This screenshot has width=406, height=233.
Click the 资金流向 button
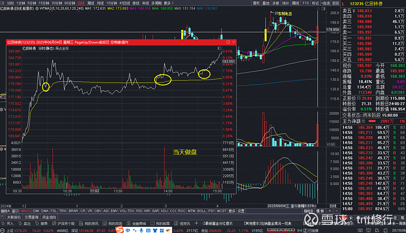[x=49, y=217]
